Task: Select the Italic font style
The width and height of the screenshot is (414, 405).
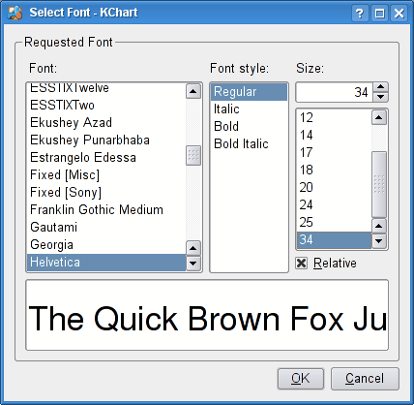Action: tap(226, 109)
